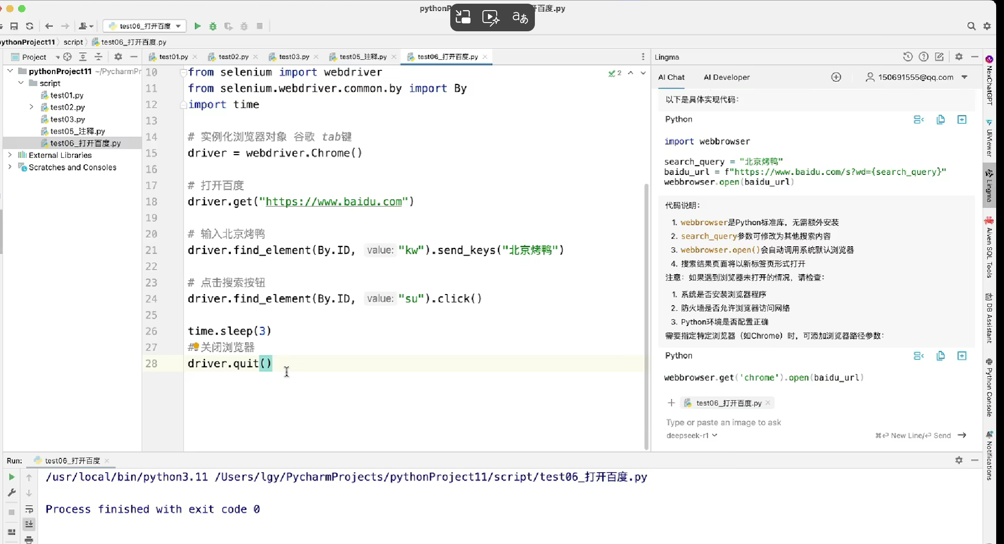The image size is (1004, 544).
Task: Go to next highlighted problem arrow in editor
Action: [x=643, y=73]
